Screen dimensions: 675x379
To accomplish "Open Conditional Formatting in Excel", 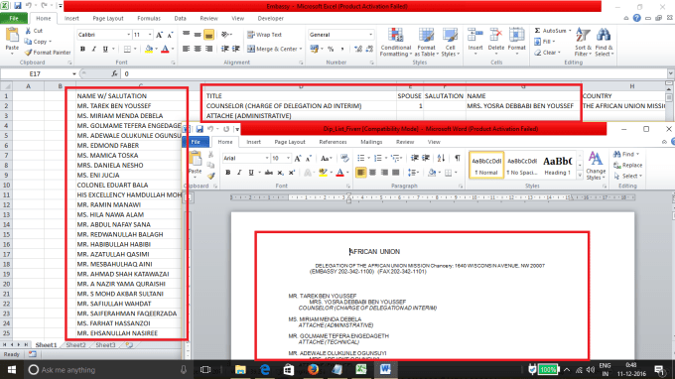I will pyautogui.click(x=395, y=42).
